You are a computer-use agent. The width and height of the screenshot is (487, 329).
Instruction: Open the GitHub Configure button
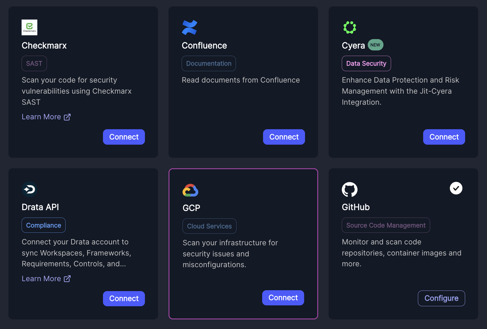pos(442,298)
